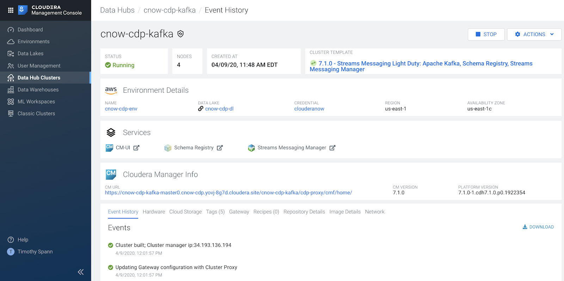Screen dimensions: 564x281
Task: Open Streams Messaging Manager external link icon
Action: (332, 148)
